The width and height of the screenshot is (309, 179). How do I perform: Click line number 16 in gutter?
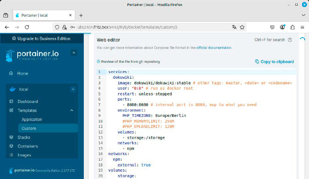[100, 154]
